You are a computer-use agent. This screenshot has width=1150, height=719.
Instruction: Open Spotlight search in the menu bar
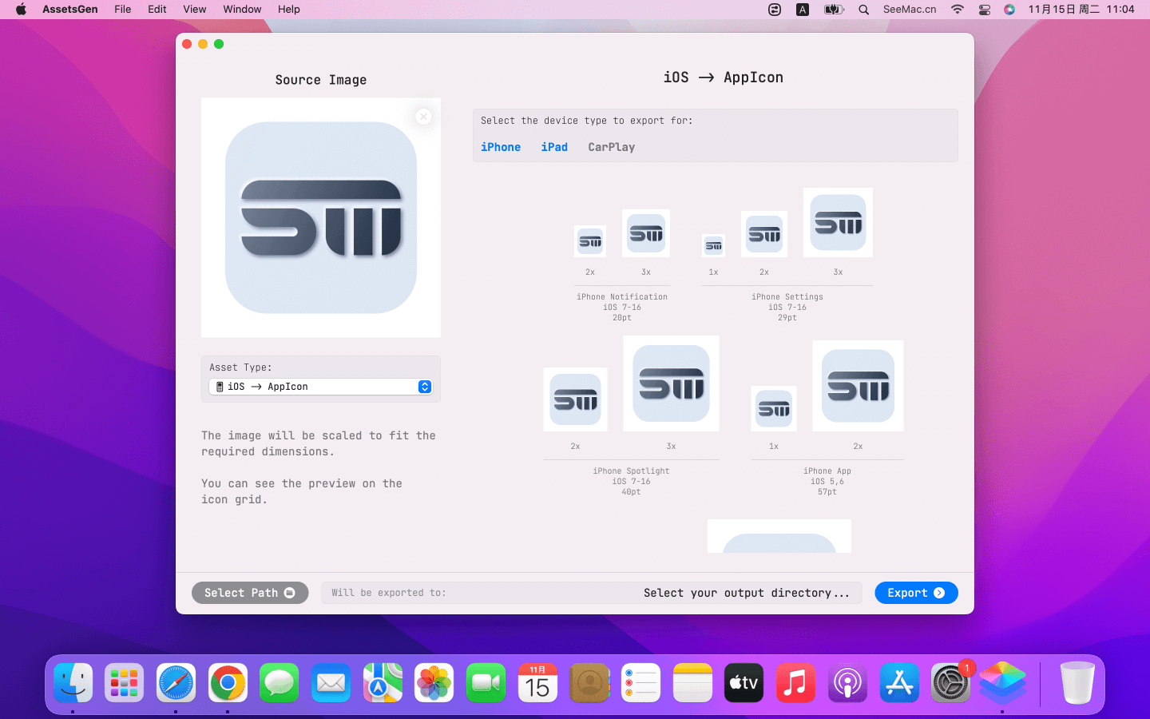[863, 10]
